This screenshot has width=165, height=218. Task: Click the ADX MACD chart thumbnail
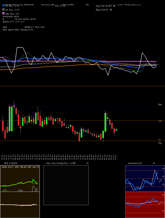click(20, 192)
